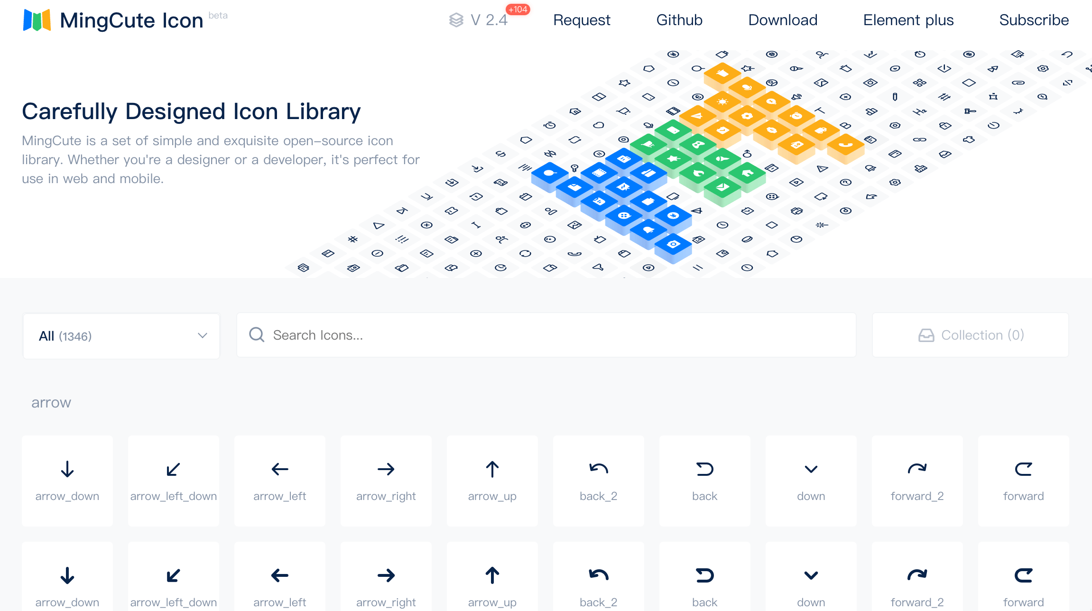
Task: Select the bold arrow_up icon in the second row
Action: click(492, 575)
